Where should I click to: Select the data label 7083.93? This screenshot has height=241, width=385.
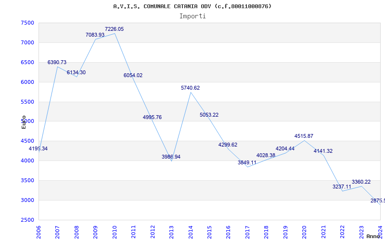coord(95,35)
